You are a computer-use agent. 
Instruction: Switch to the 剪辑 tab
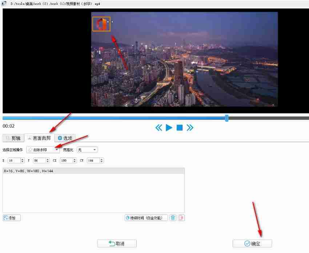tap(13, 138)
